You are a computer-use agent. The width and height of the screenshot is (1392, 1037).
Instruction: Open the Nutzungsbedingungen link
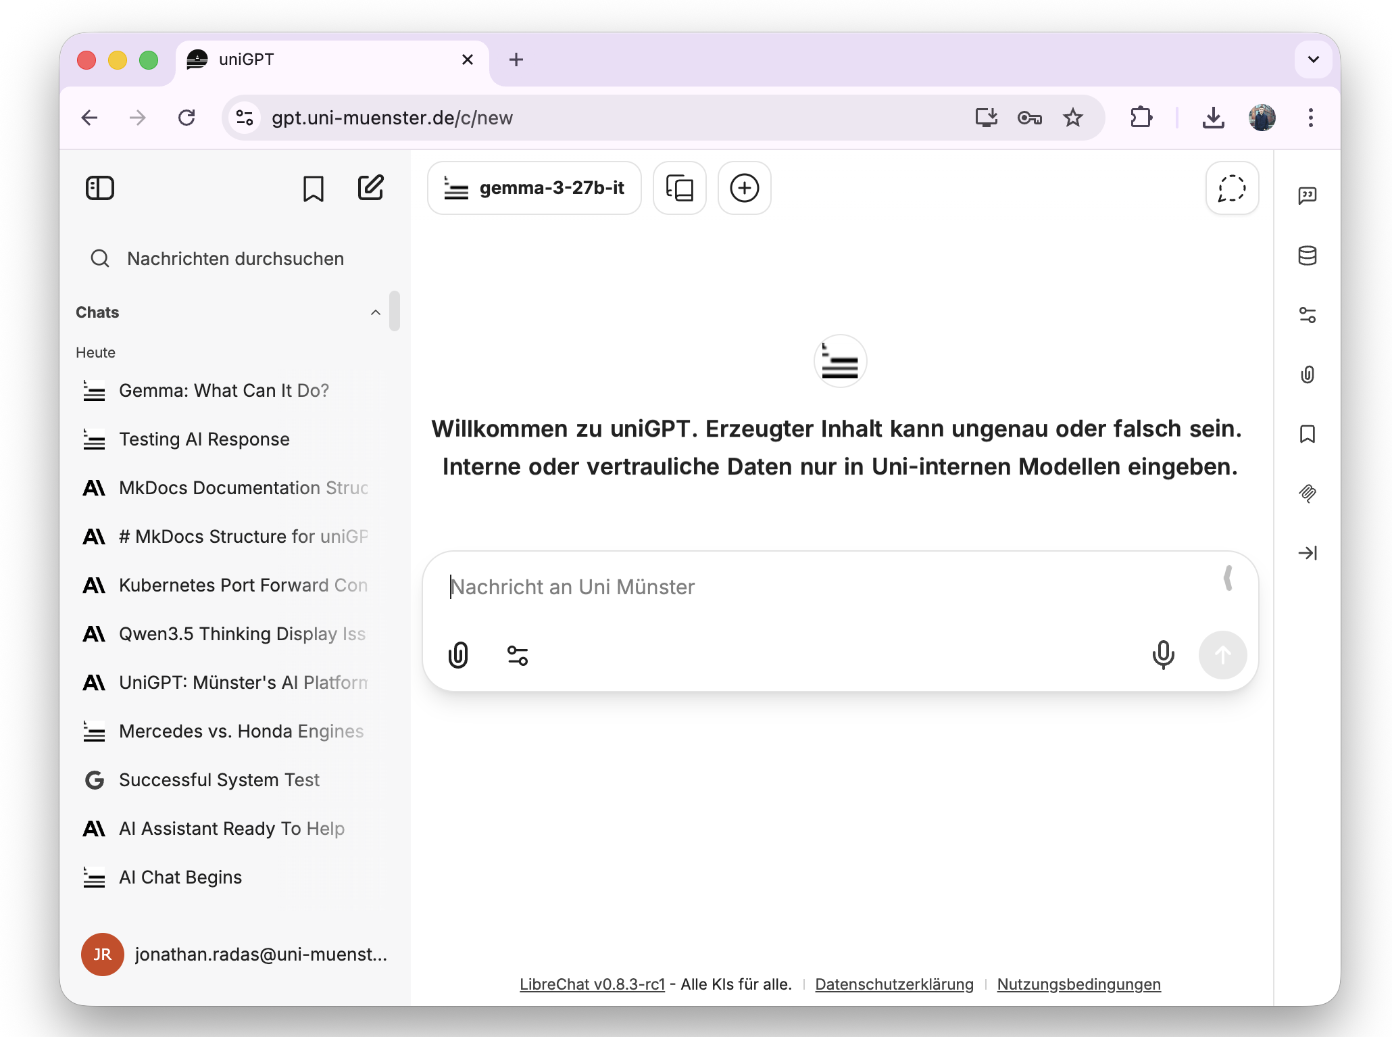click(x=1078, y=984)
